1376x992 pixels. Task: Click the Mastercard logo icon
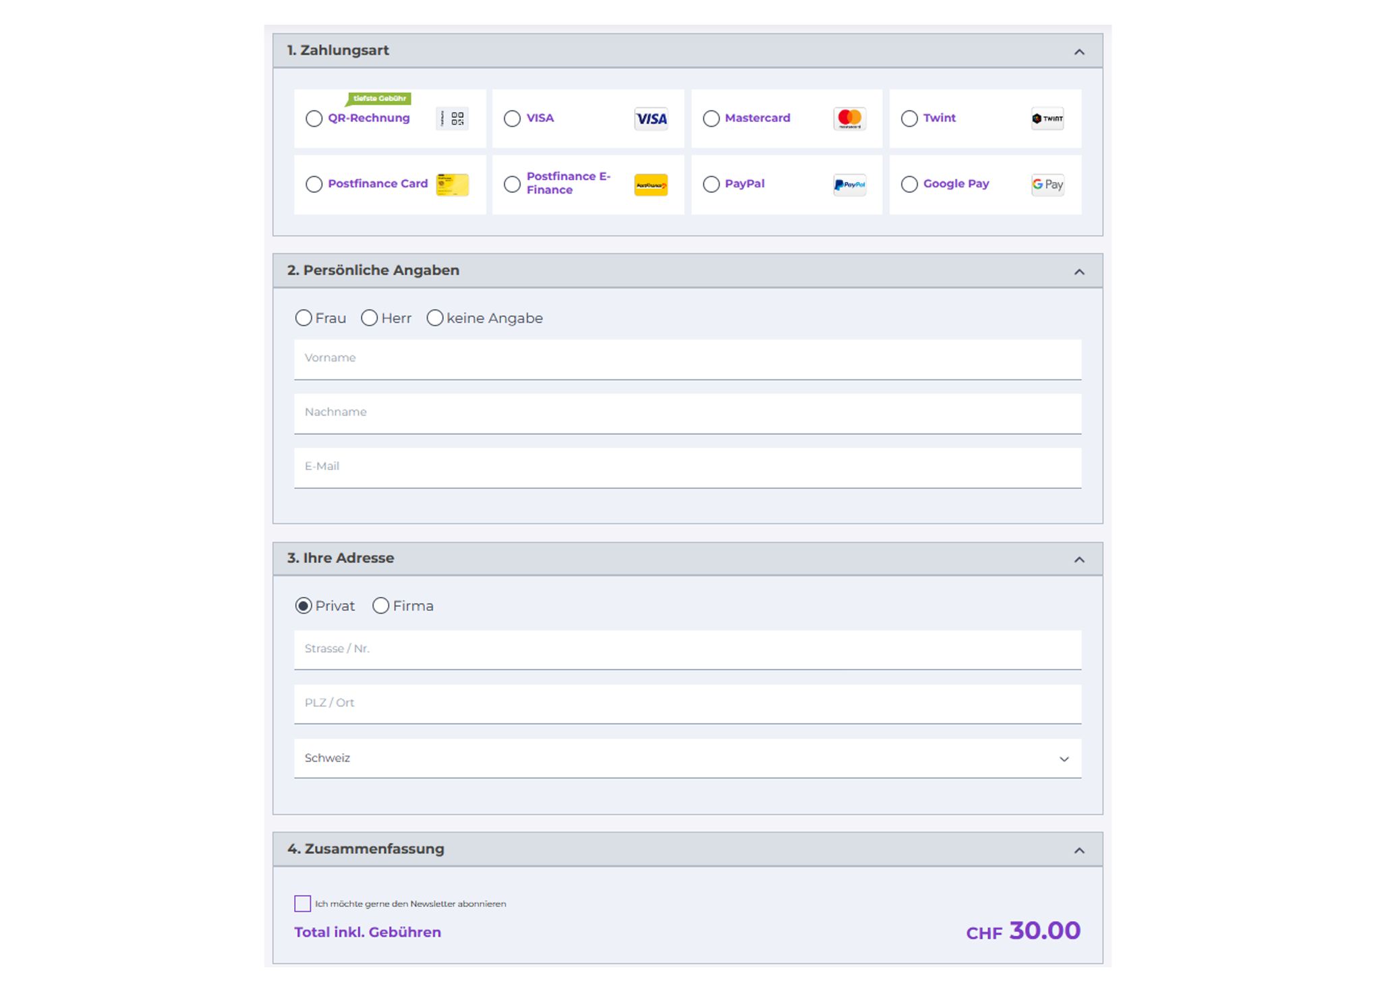click(849, 119)
